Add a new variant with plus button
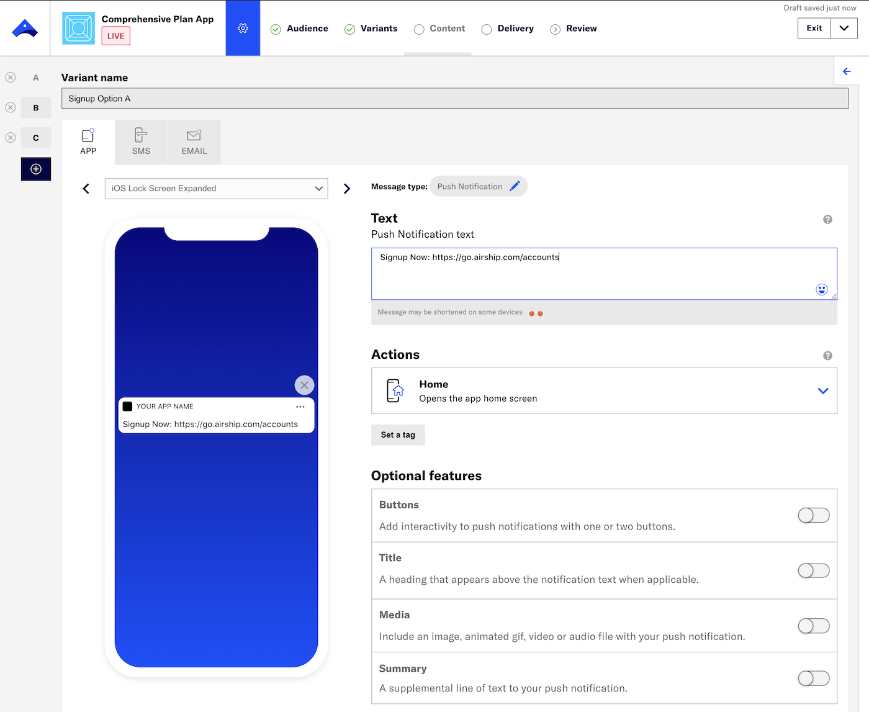This screenshot has width=869, height=712. coord(36,169)
